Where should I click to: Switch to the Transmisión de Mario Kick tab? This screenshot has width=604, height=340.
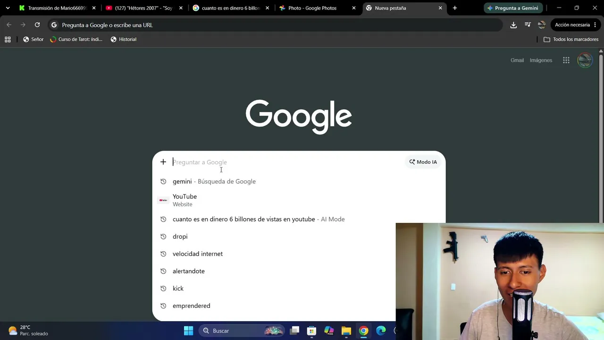pos(57,8)
